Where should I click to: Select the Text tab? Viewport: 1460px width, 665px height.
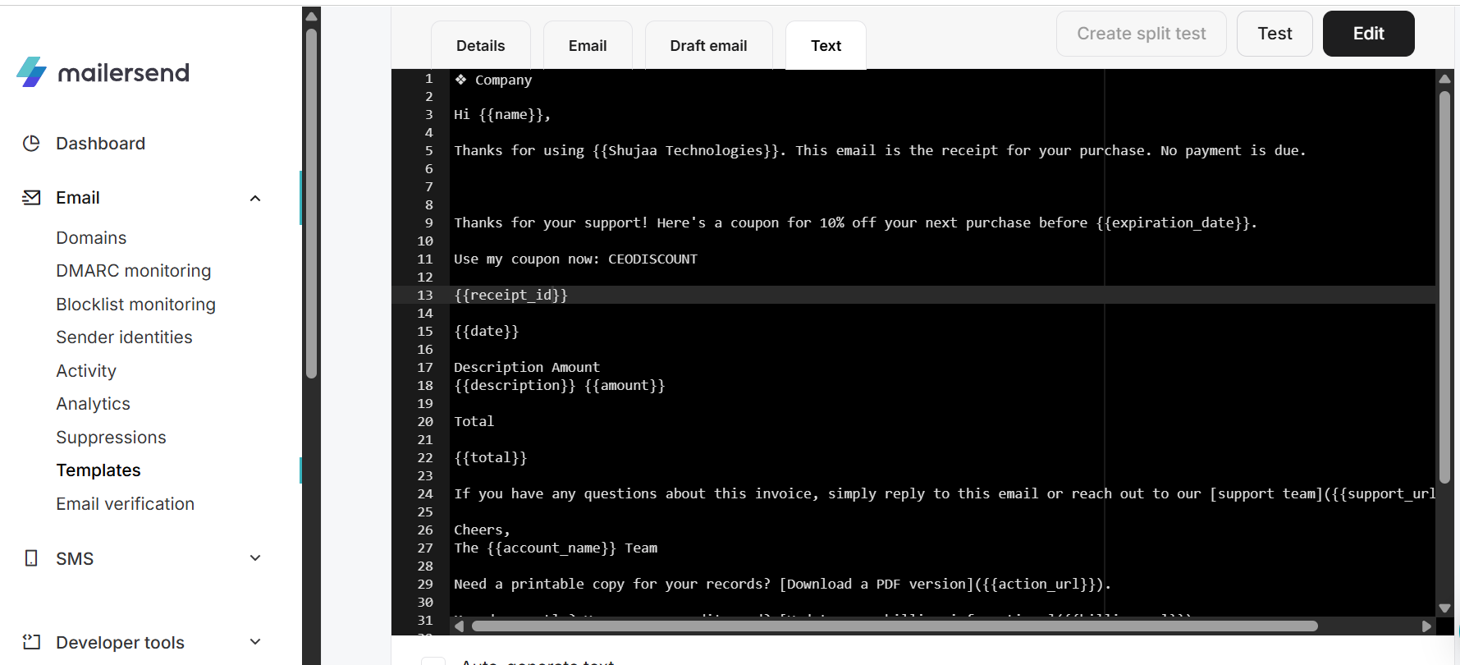click(x=826, y=46)
